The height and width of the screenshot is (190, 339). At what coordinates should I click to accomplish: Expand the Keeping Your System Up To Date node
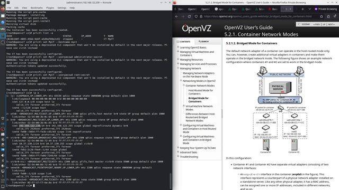pos(178,148)
